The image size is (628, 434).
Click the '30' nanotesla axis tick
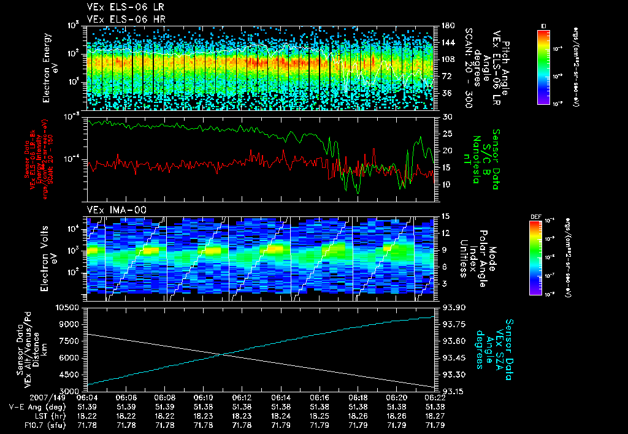tap(447, 117)
